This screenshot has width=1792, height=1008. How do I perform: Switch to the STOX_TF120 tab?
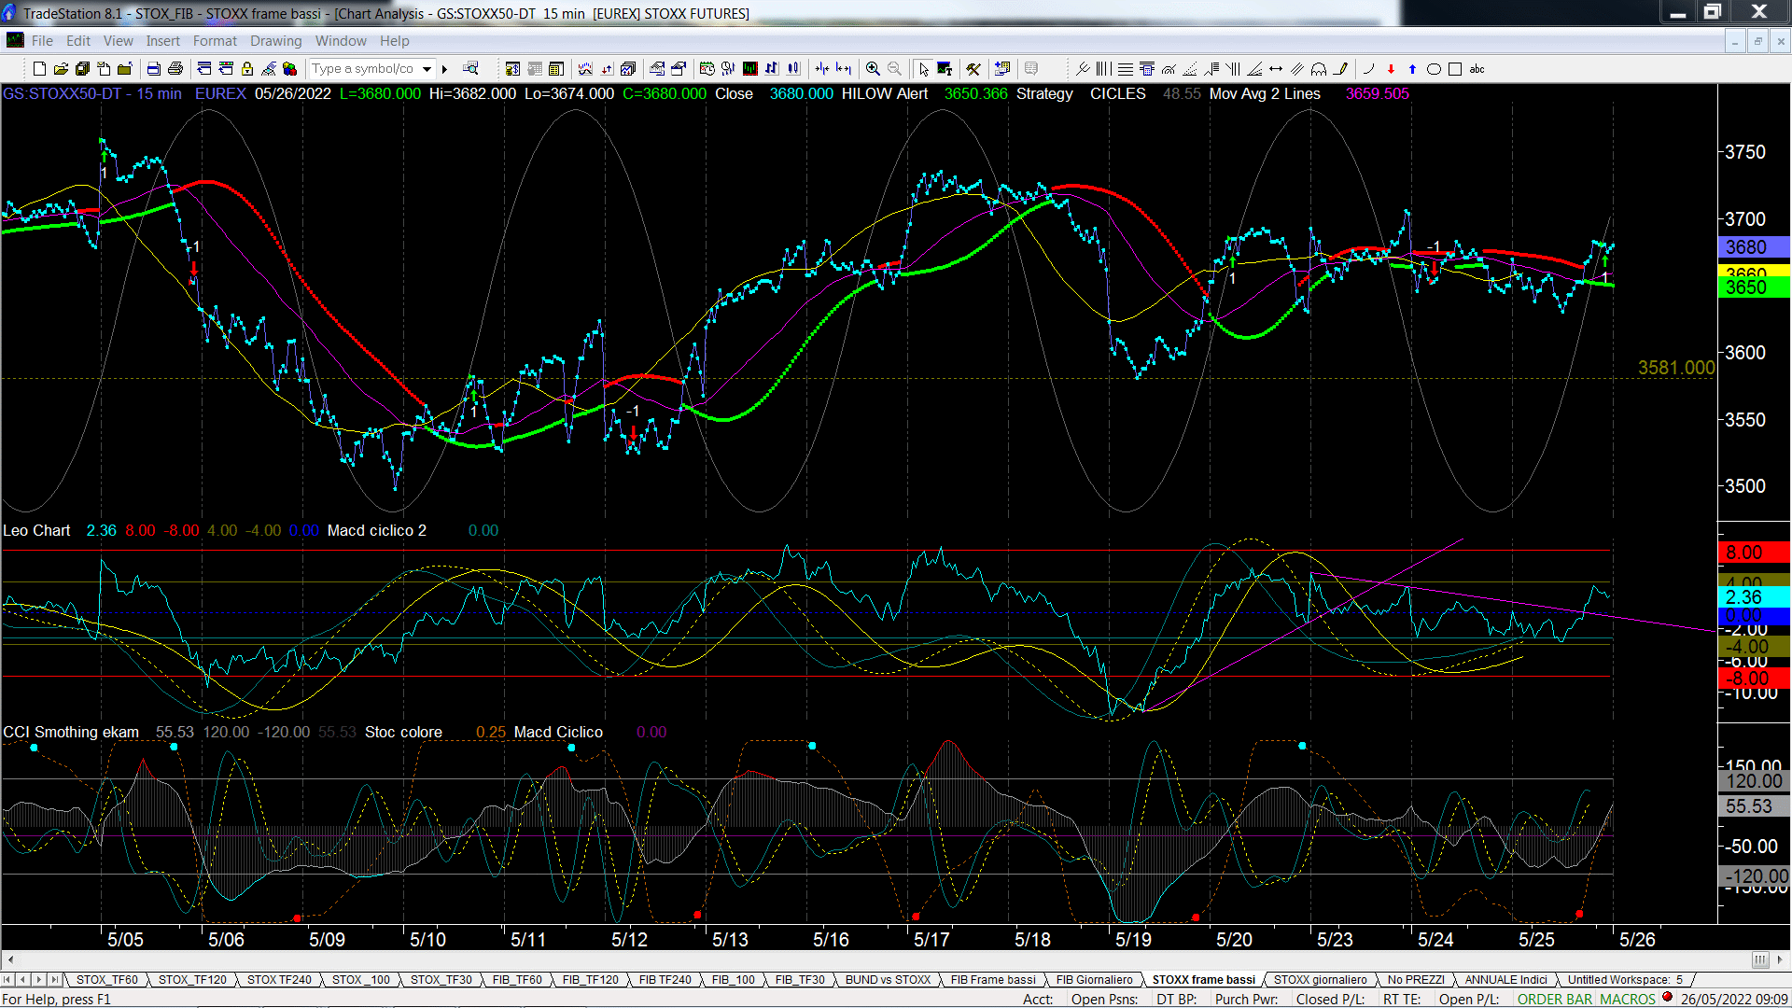(x=192, y=980)
